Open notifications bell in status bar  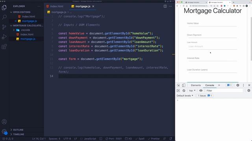click(x=170, y=139)
